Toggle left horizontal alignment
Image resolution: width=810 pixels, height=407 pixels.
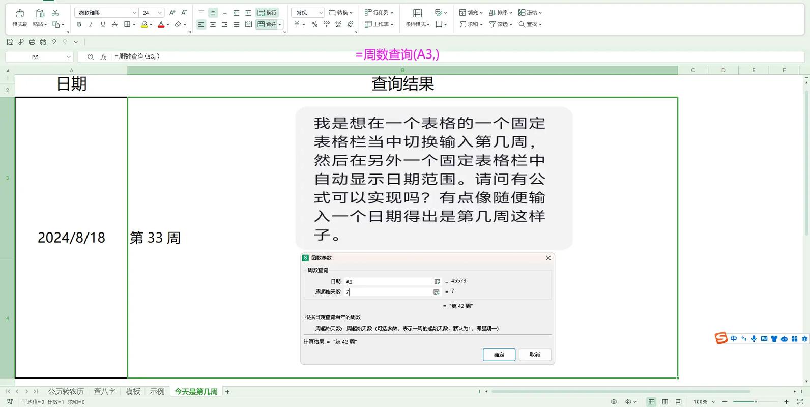201,24
